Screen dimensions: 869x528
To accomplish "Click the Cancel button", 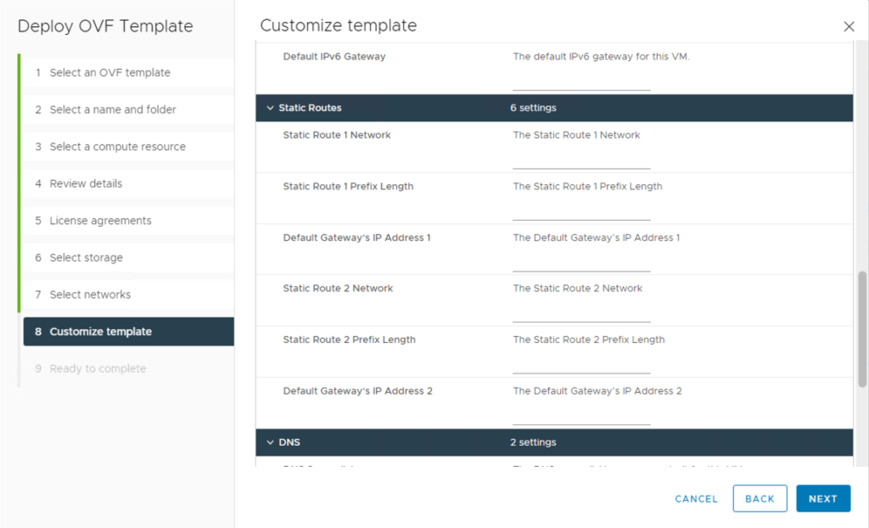I will click(x=696, y=498).
